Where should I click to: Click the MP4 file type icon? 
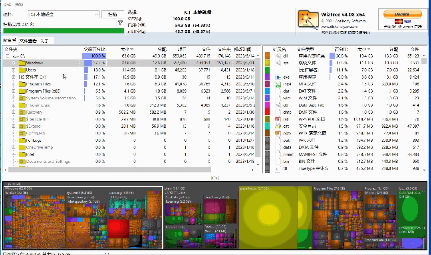pyautogui.click(x=277, y=84)
